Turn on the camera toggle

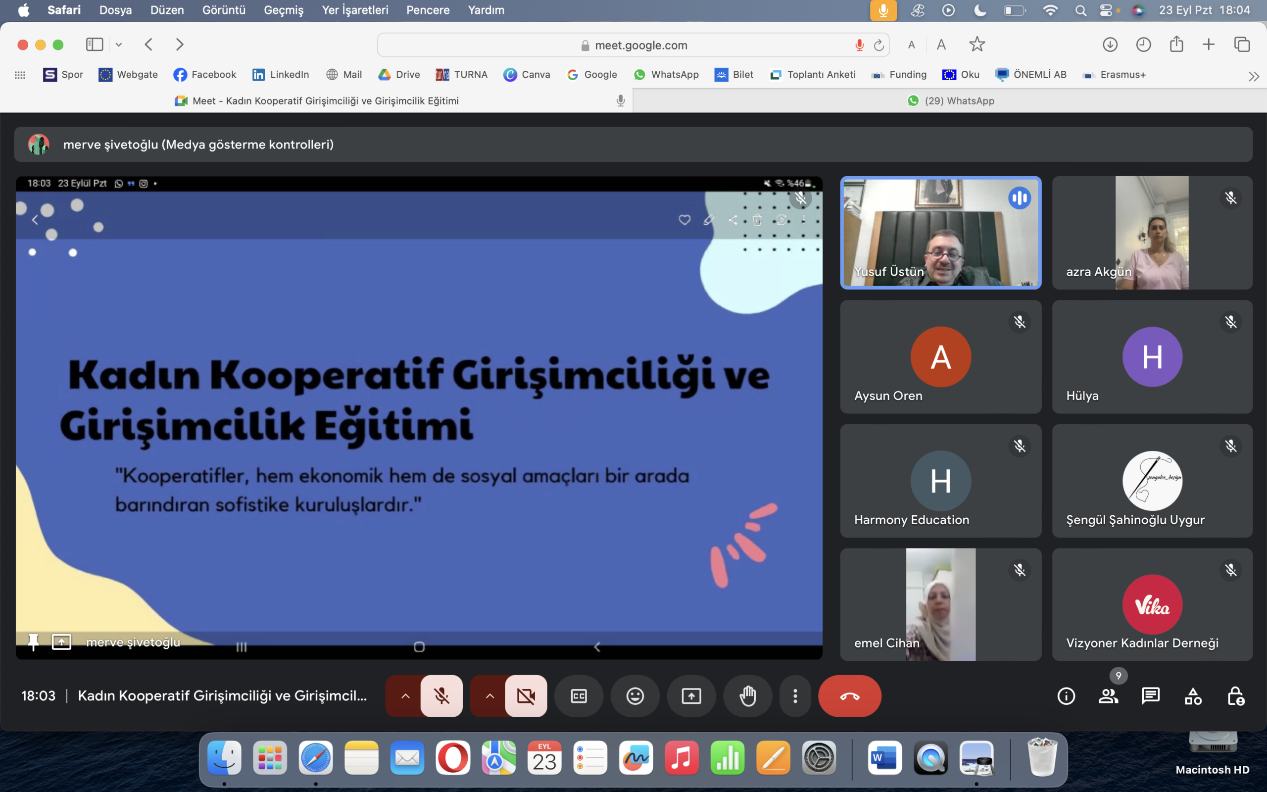click(x=526, y=696)
